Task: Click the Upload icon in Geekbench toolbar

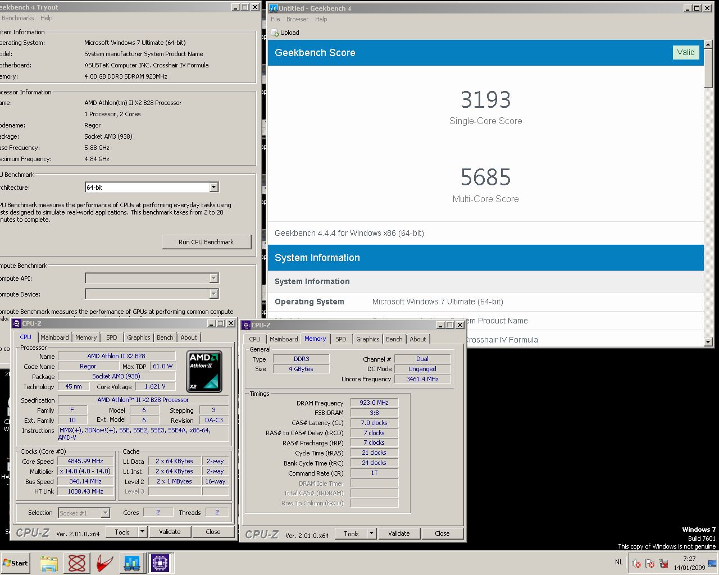Action: point(275,33)
